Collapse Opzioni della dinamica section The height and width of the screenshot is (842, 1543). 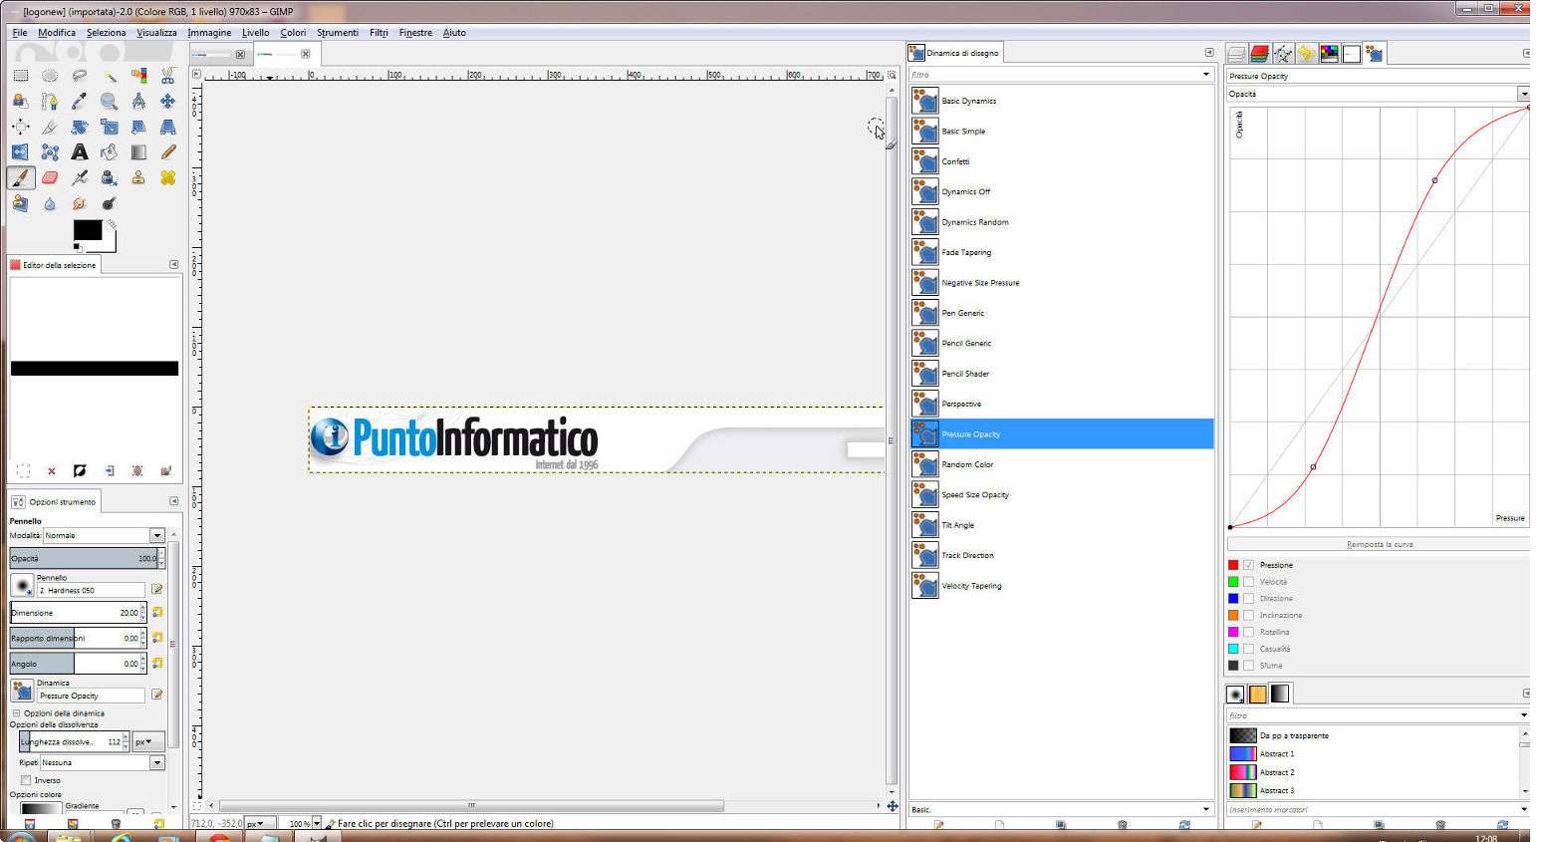pyautogui.click(x=16, y=713)
